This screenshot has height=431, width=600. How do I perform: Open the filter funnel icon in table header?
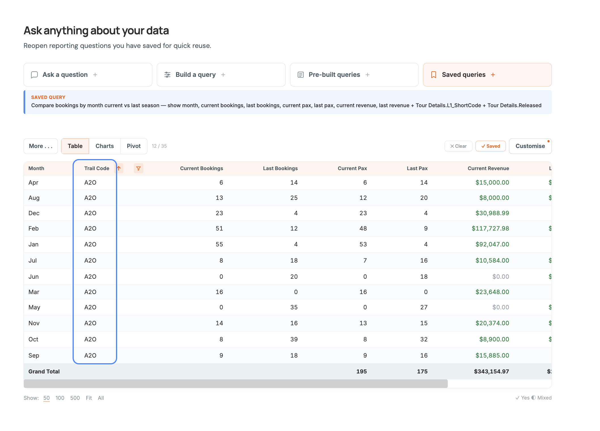pyautogui.click(x=138, y=168)
